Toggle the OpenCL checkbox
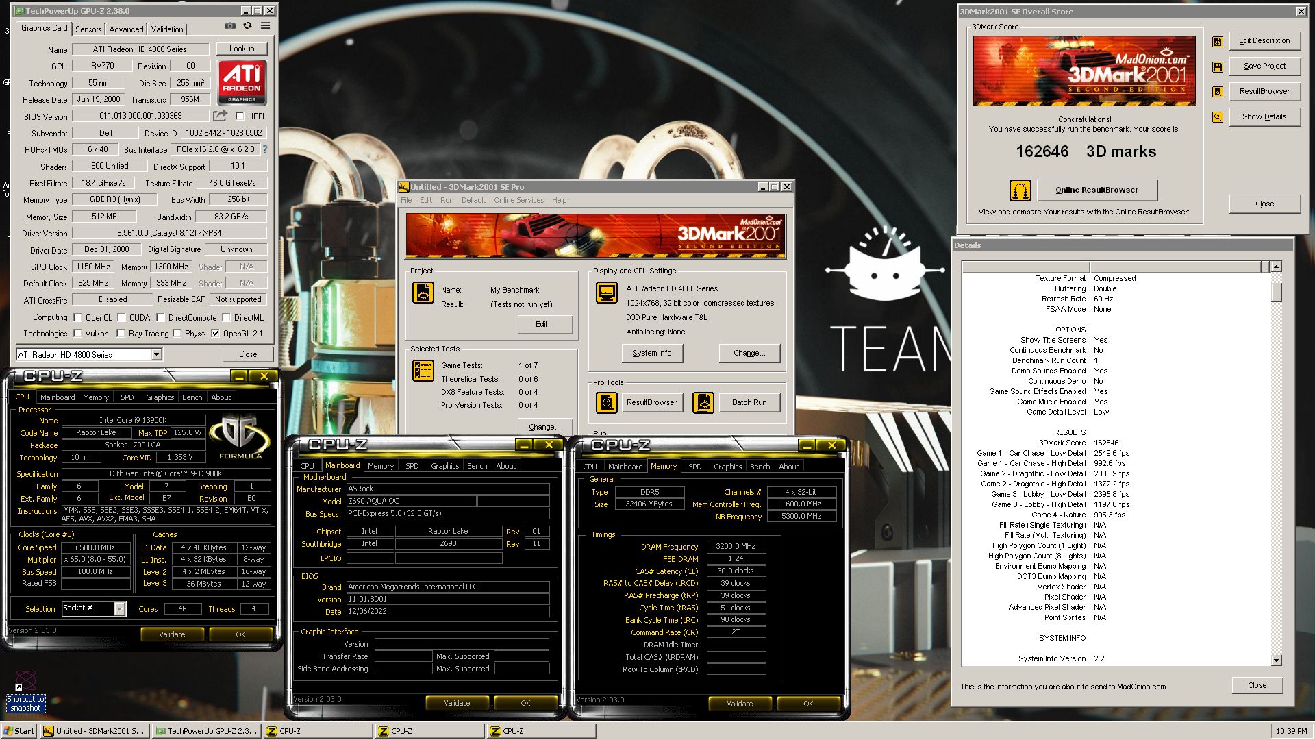Screen dimensions: 1315x740 (78, 318)
